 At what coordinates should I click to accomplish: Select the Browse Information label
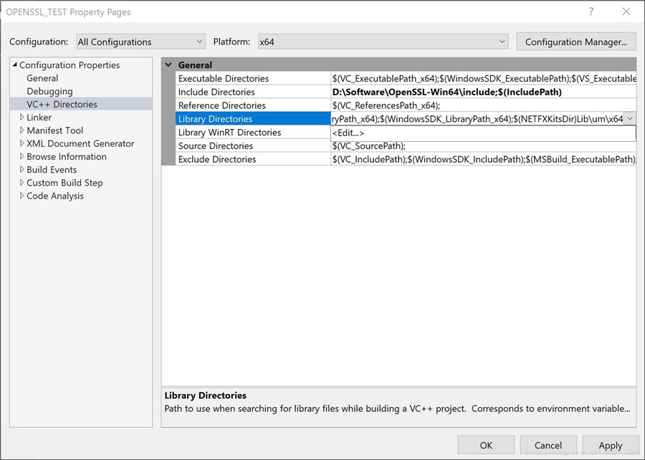(67, 157)
